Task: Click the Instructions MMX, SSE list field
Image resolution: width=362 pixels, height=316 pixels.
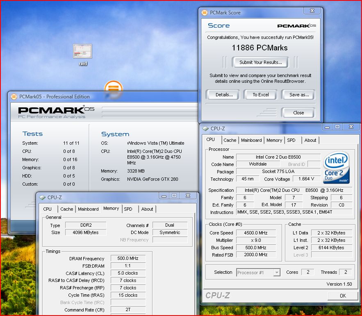Action: tap(294, 212)
